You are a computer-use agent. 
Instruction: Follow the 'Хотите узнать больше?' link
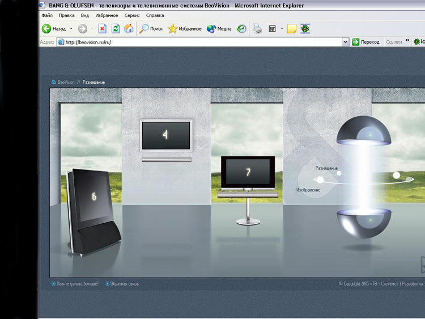(x=78, y=284)
